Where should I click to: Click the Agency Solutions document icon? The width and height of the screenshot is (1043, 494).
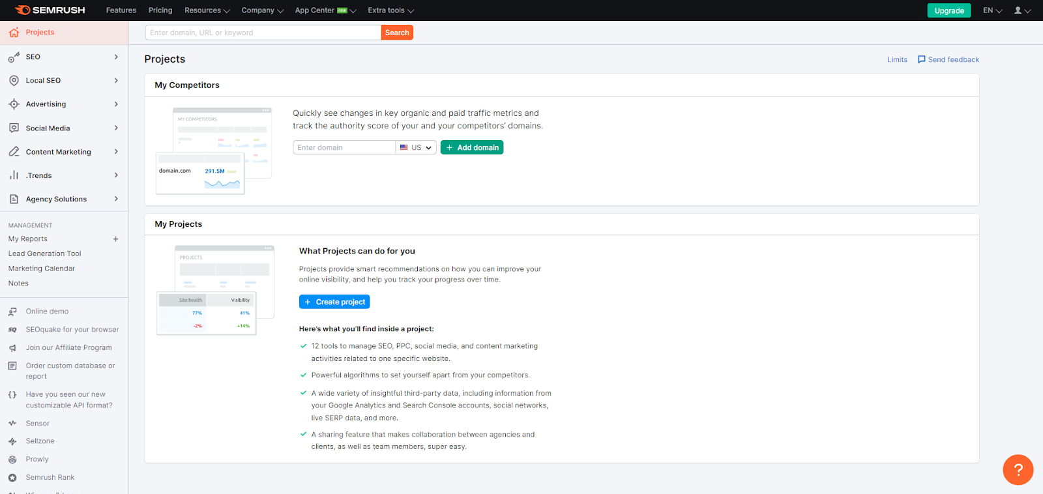pos(14,199)
